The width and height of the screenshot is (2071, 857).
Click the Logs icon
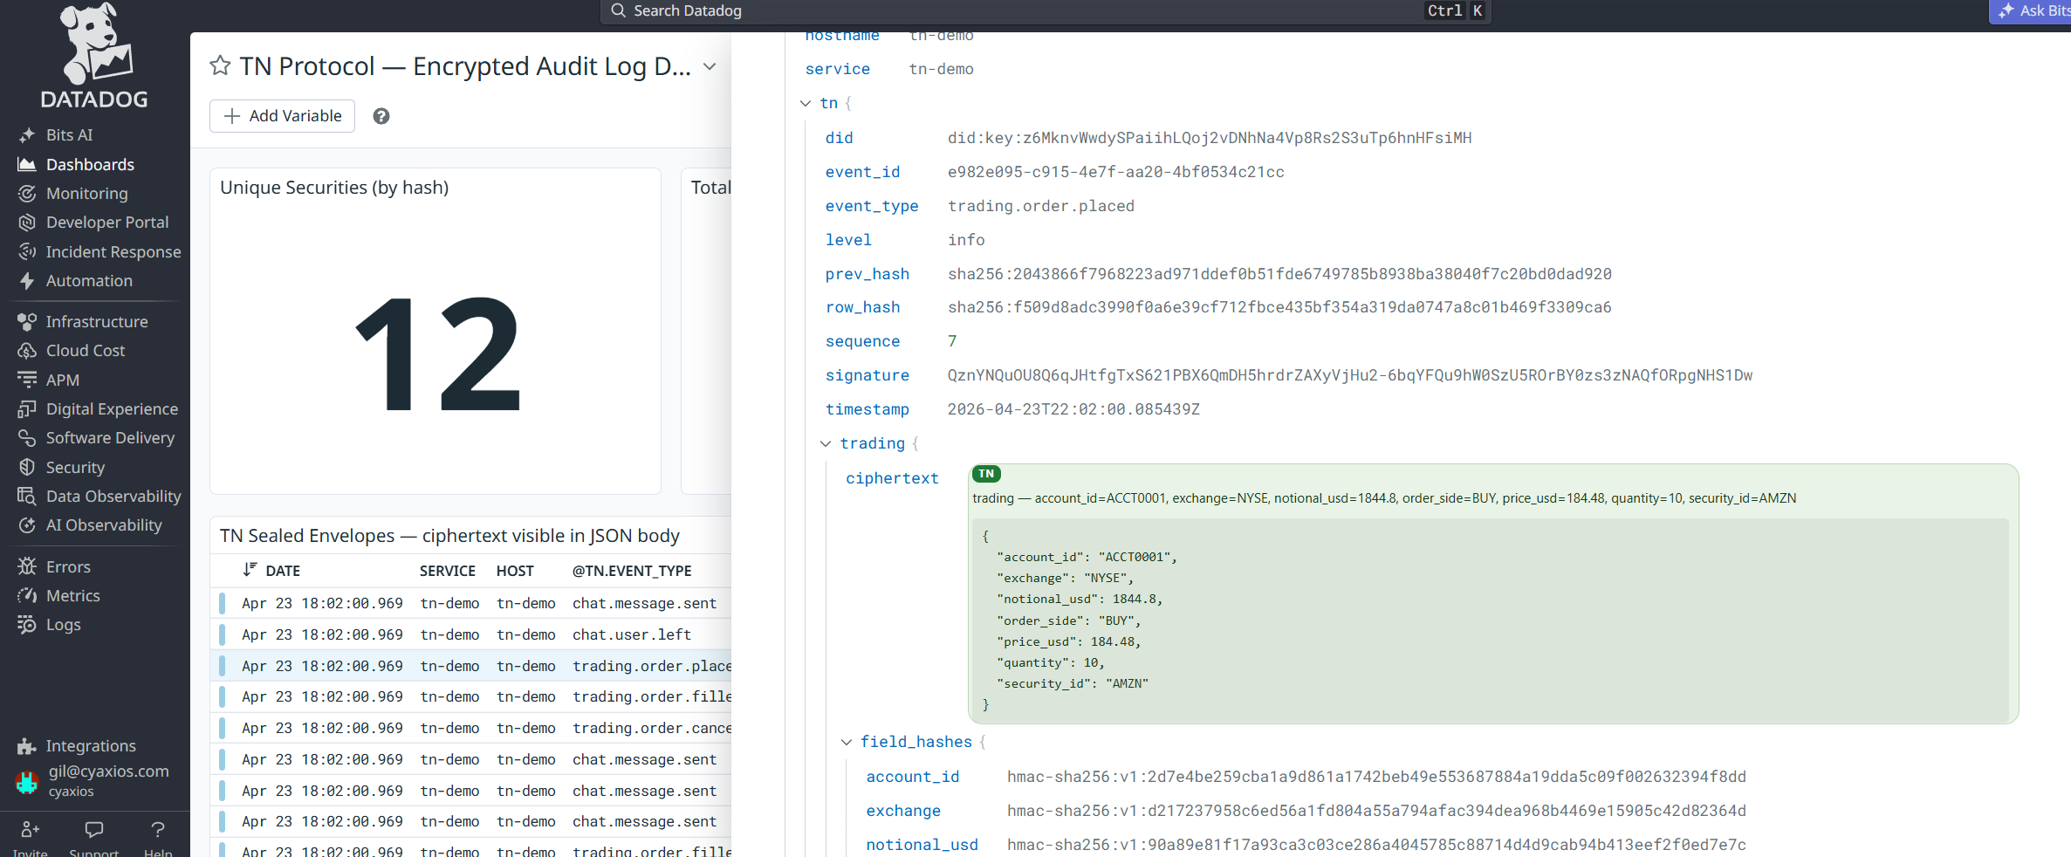pos(27,625)
